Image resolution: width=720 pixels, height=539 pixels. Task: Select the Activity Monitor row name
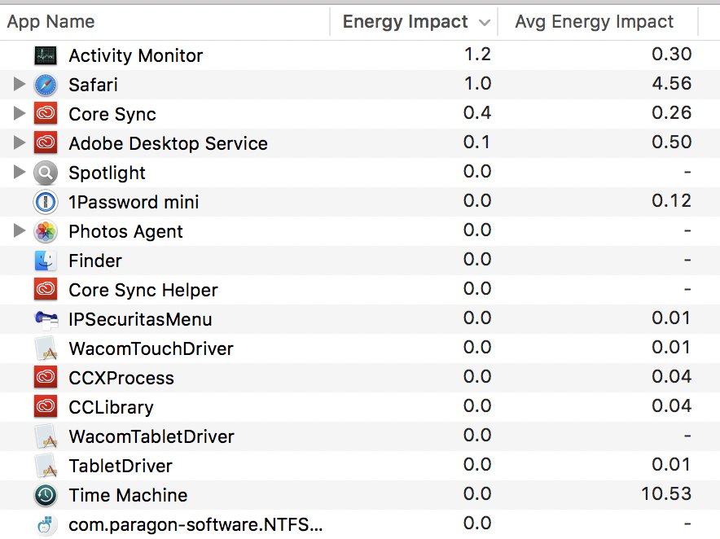[136, 55]
